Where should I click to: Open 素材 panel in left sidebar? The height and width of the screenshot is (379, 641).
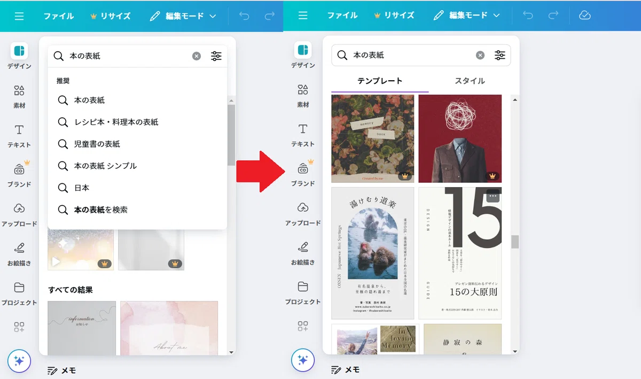pos(19,97)
